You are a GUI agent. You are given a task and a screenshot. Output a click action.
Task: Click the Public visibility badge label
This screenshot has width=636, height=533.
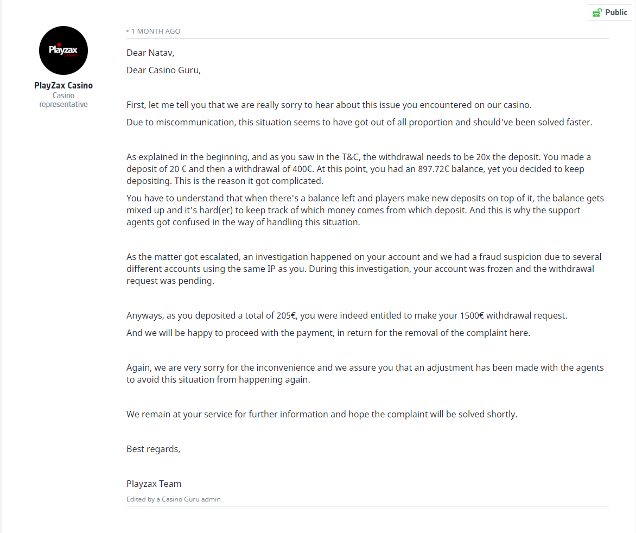pos(616,12)
